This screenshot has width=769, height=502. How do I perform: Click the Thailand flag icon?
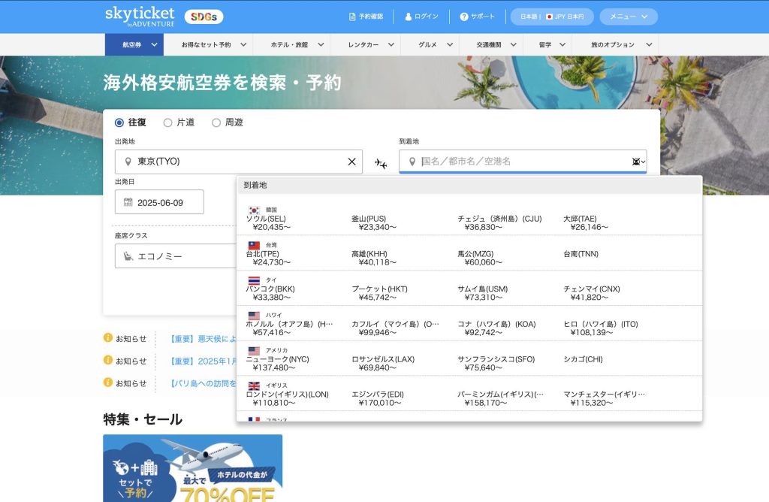254,280
